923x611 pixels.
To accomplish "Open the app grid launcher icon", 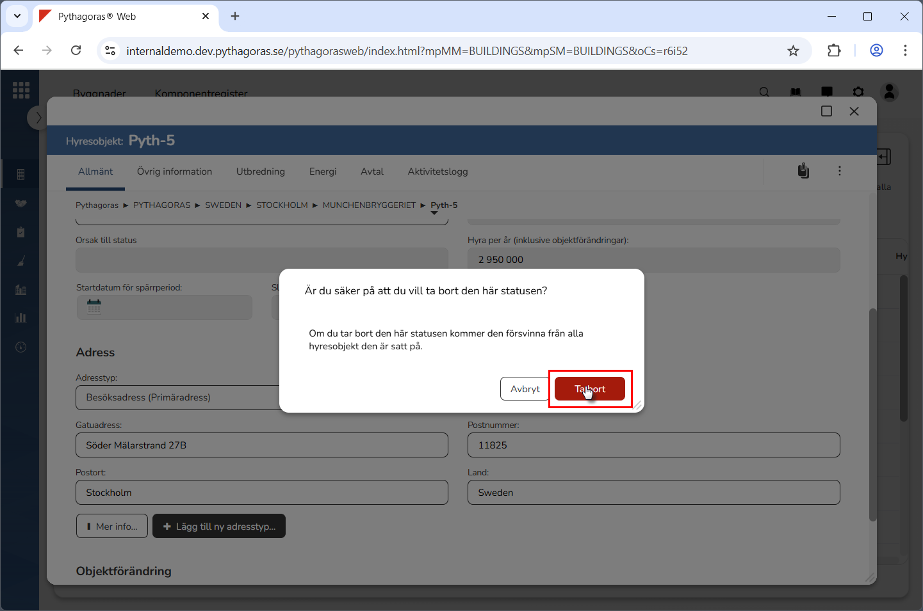I will coord(21,90).
